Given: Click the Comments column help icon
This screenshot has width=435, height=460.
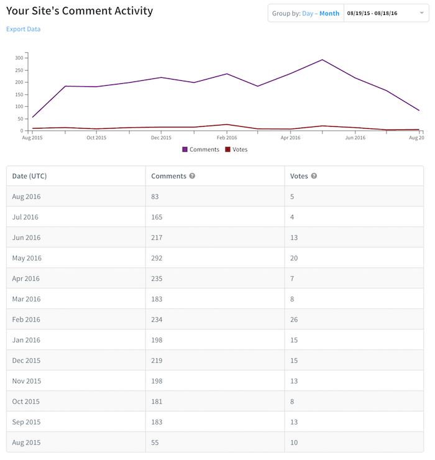Looking at the screenshot, I should (192, 176).
